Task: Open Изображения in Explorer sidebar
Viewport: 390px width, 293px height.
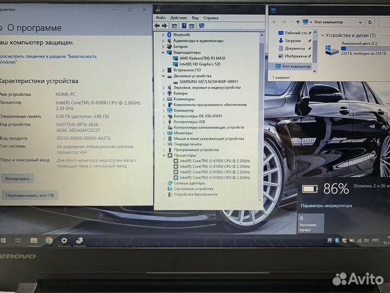Action: pyautogui.click(x=296, y=56)
